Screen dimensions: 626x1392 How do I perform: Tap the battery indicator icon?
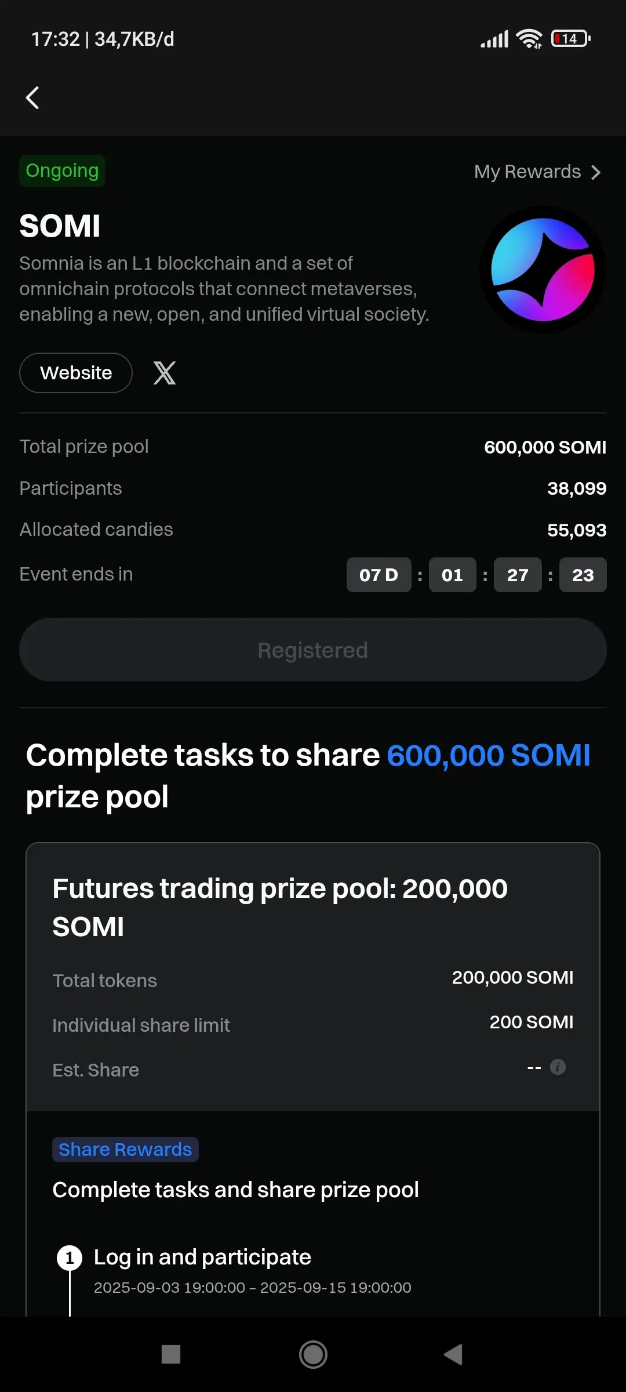click(570, 39)
